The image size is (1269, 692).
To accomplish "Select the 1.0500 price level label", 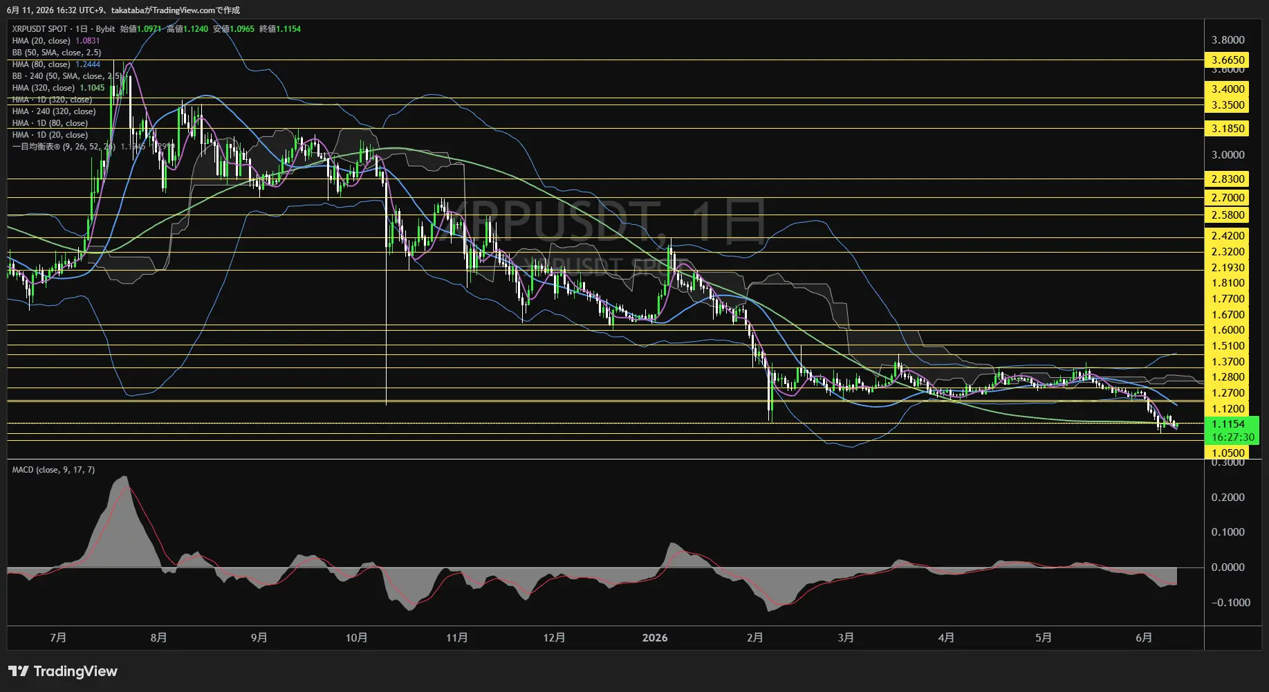I will [x=1228, y=453].
